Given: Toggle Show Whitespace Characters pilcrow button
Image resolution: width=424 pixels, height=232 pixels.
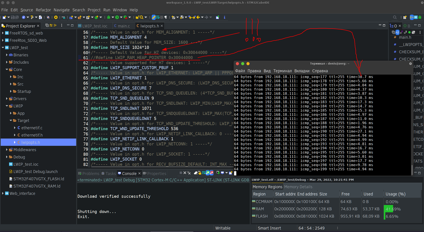Looking at the screenshot, I should click(x=166, y=17).
